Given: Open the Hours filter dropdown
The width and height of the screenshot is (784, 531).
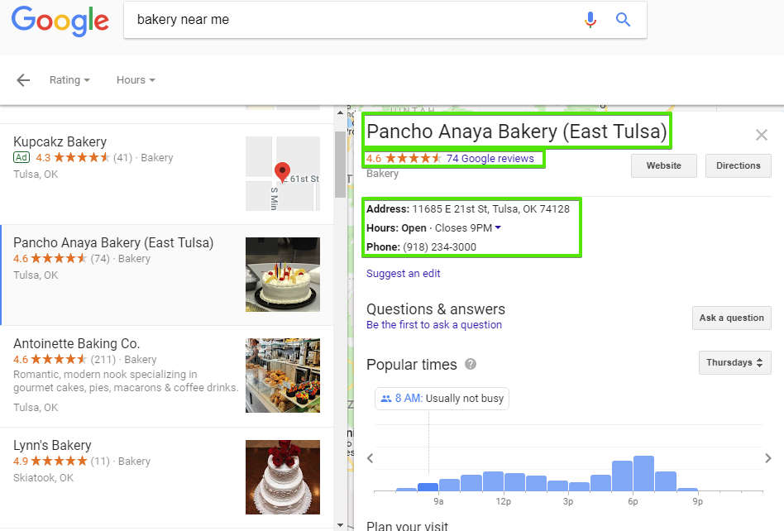Looking at the screenshot, I should [136, 80].
